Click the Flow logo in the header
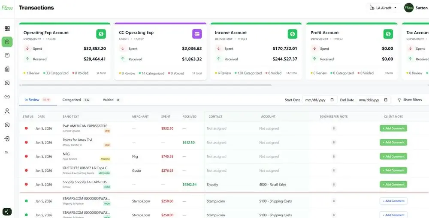The image size is (429, 218). coord(7,8)
